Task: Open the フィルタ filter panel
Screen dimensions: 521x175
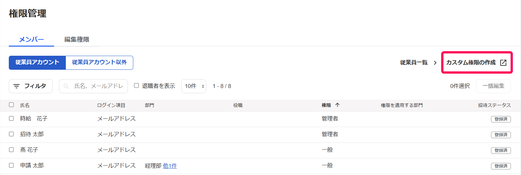Action: point(31,86)
